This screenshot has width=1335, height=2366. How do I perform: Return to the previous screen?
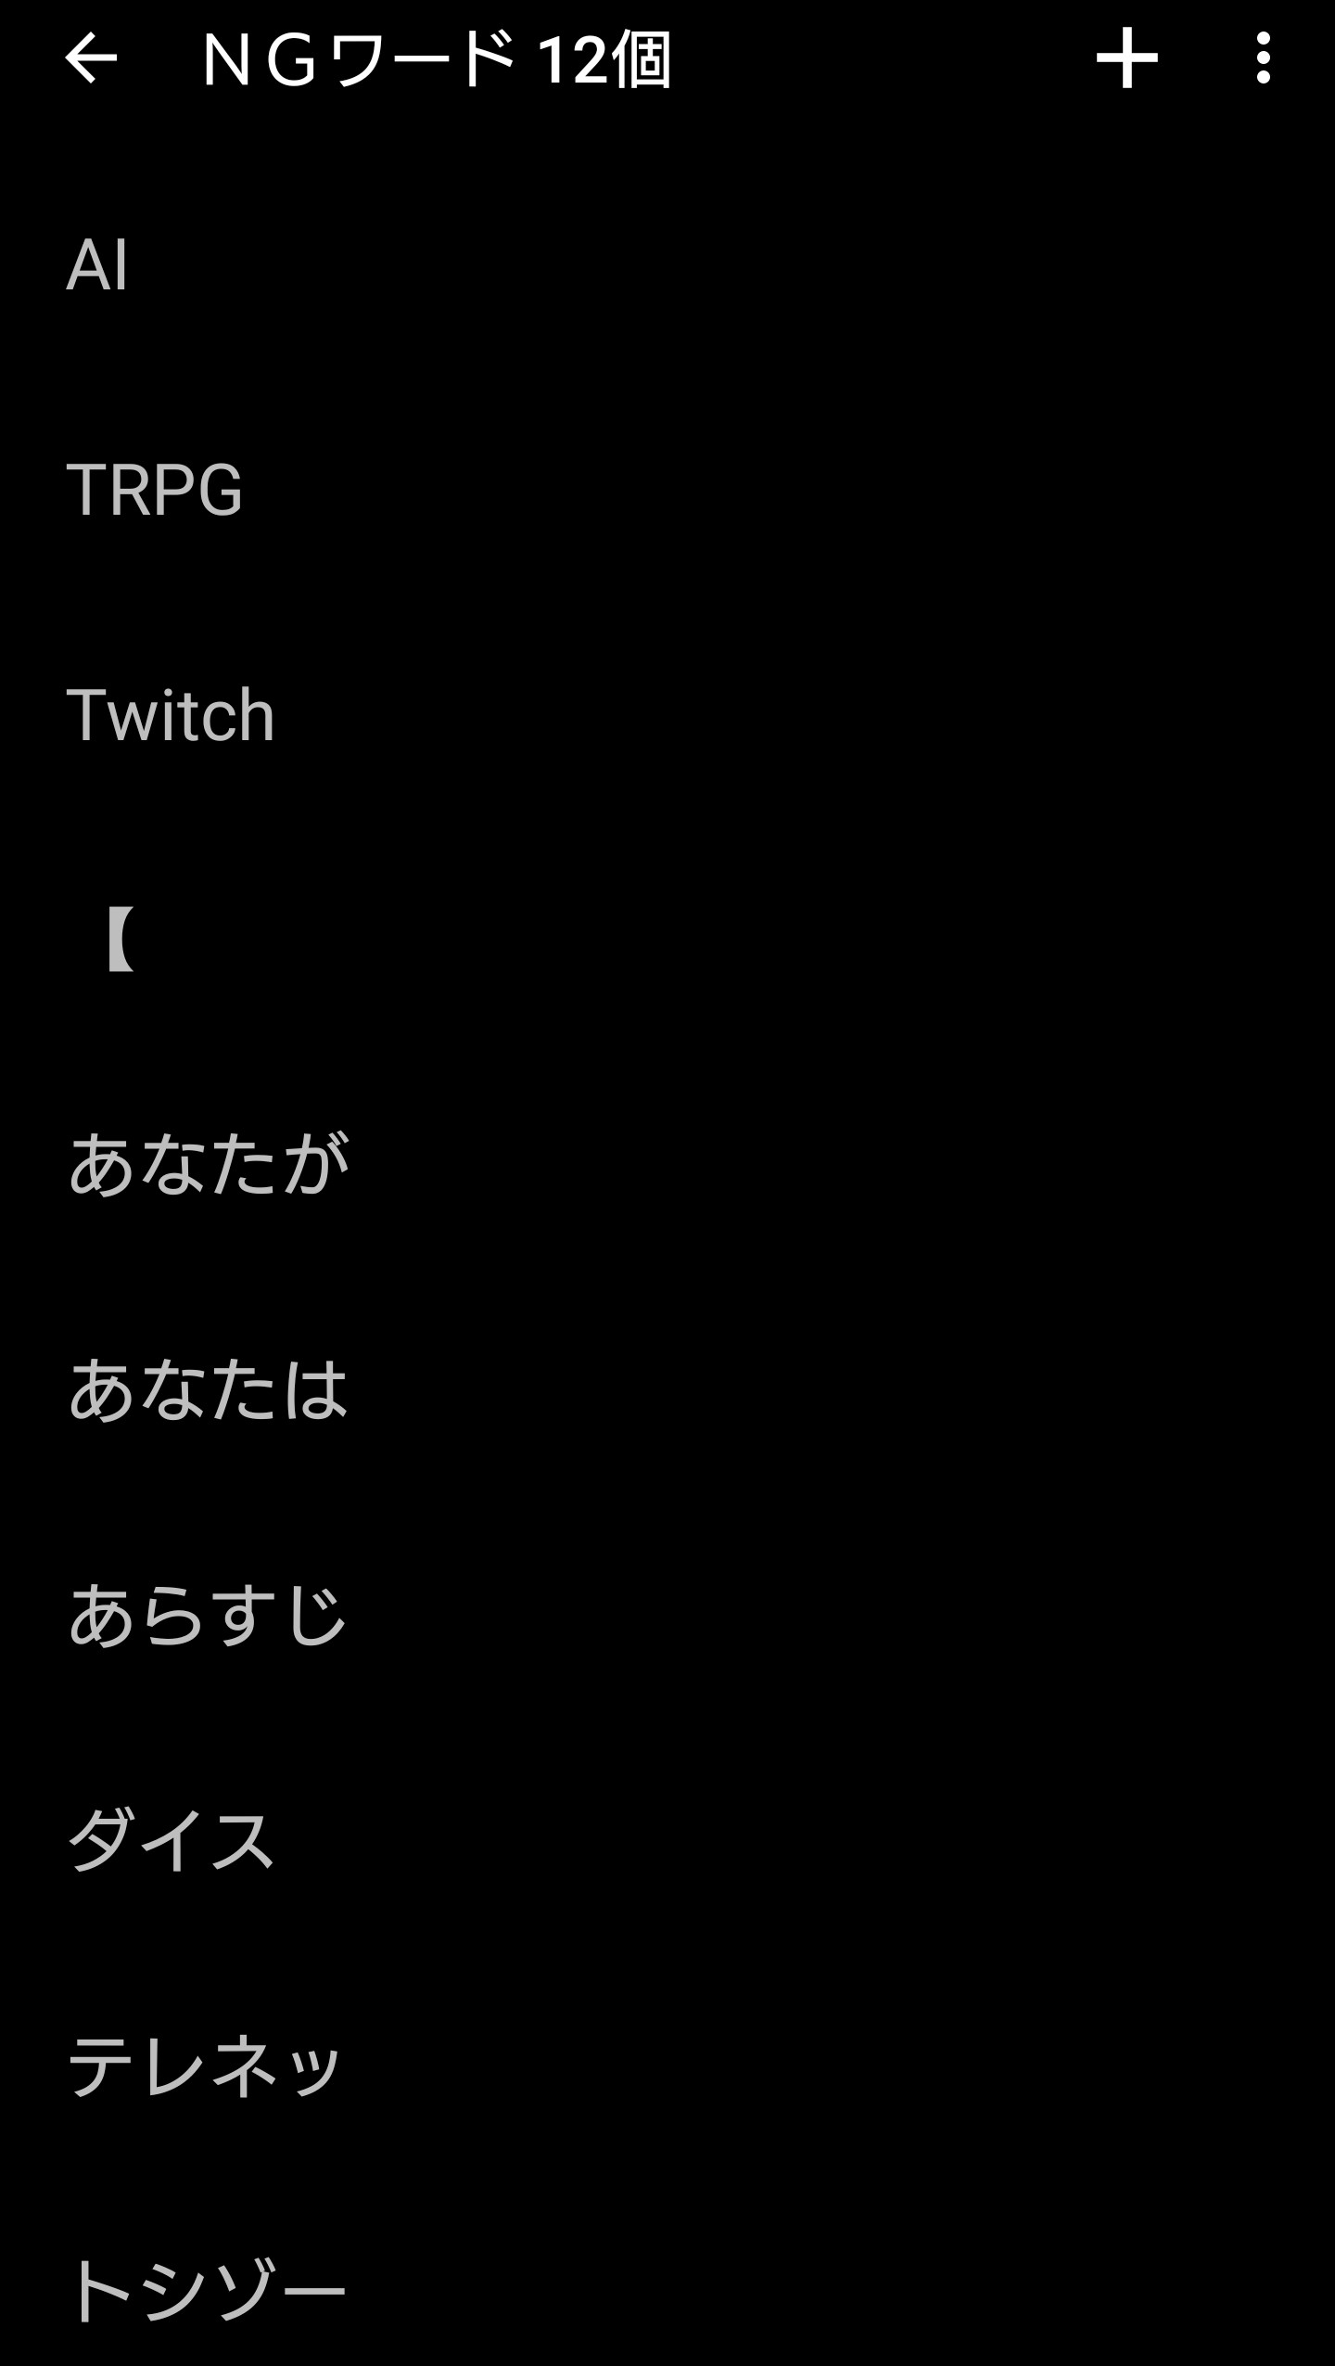click(x=91, y=58)
